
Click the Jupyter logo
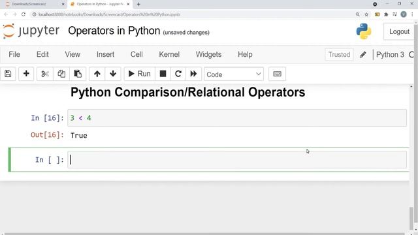pos(31,31)
